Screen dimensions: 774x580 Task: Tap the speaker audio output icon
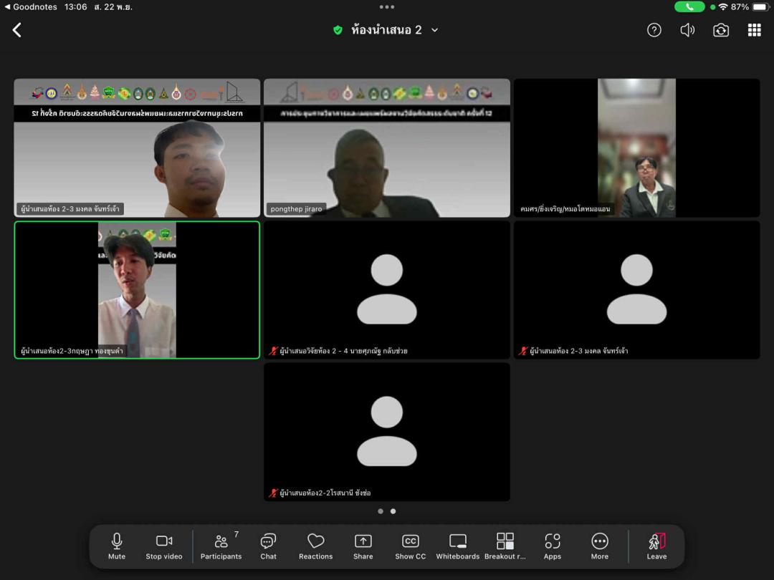pos(687,30)
